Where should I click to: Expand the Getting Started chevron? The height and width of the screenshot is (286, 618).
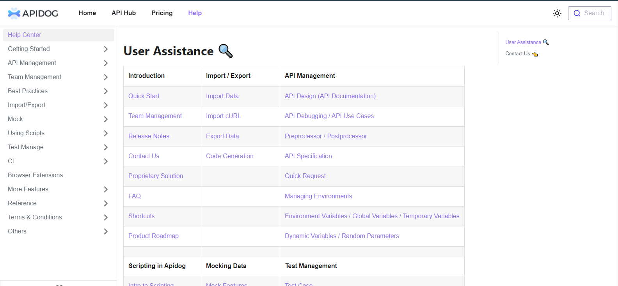click(106, 49)
